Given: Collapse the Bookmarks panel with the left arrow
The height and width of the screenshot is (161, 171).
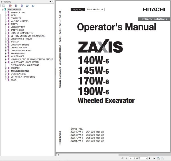Looking at the screenshot, I should coord(53,2).
